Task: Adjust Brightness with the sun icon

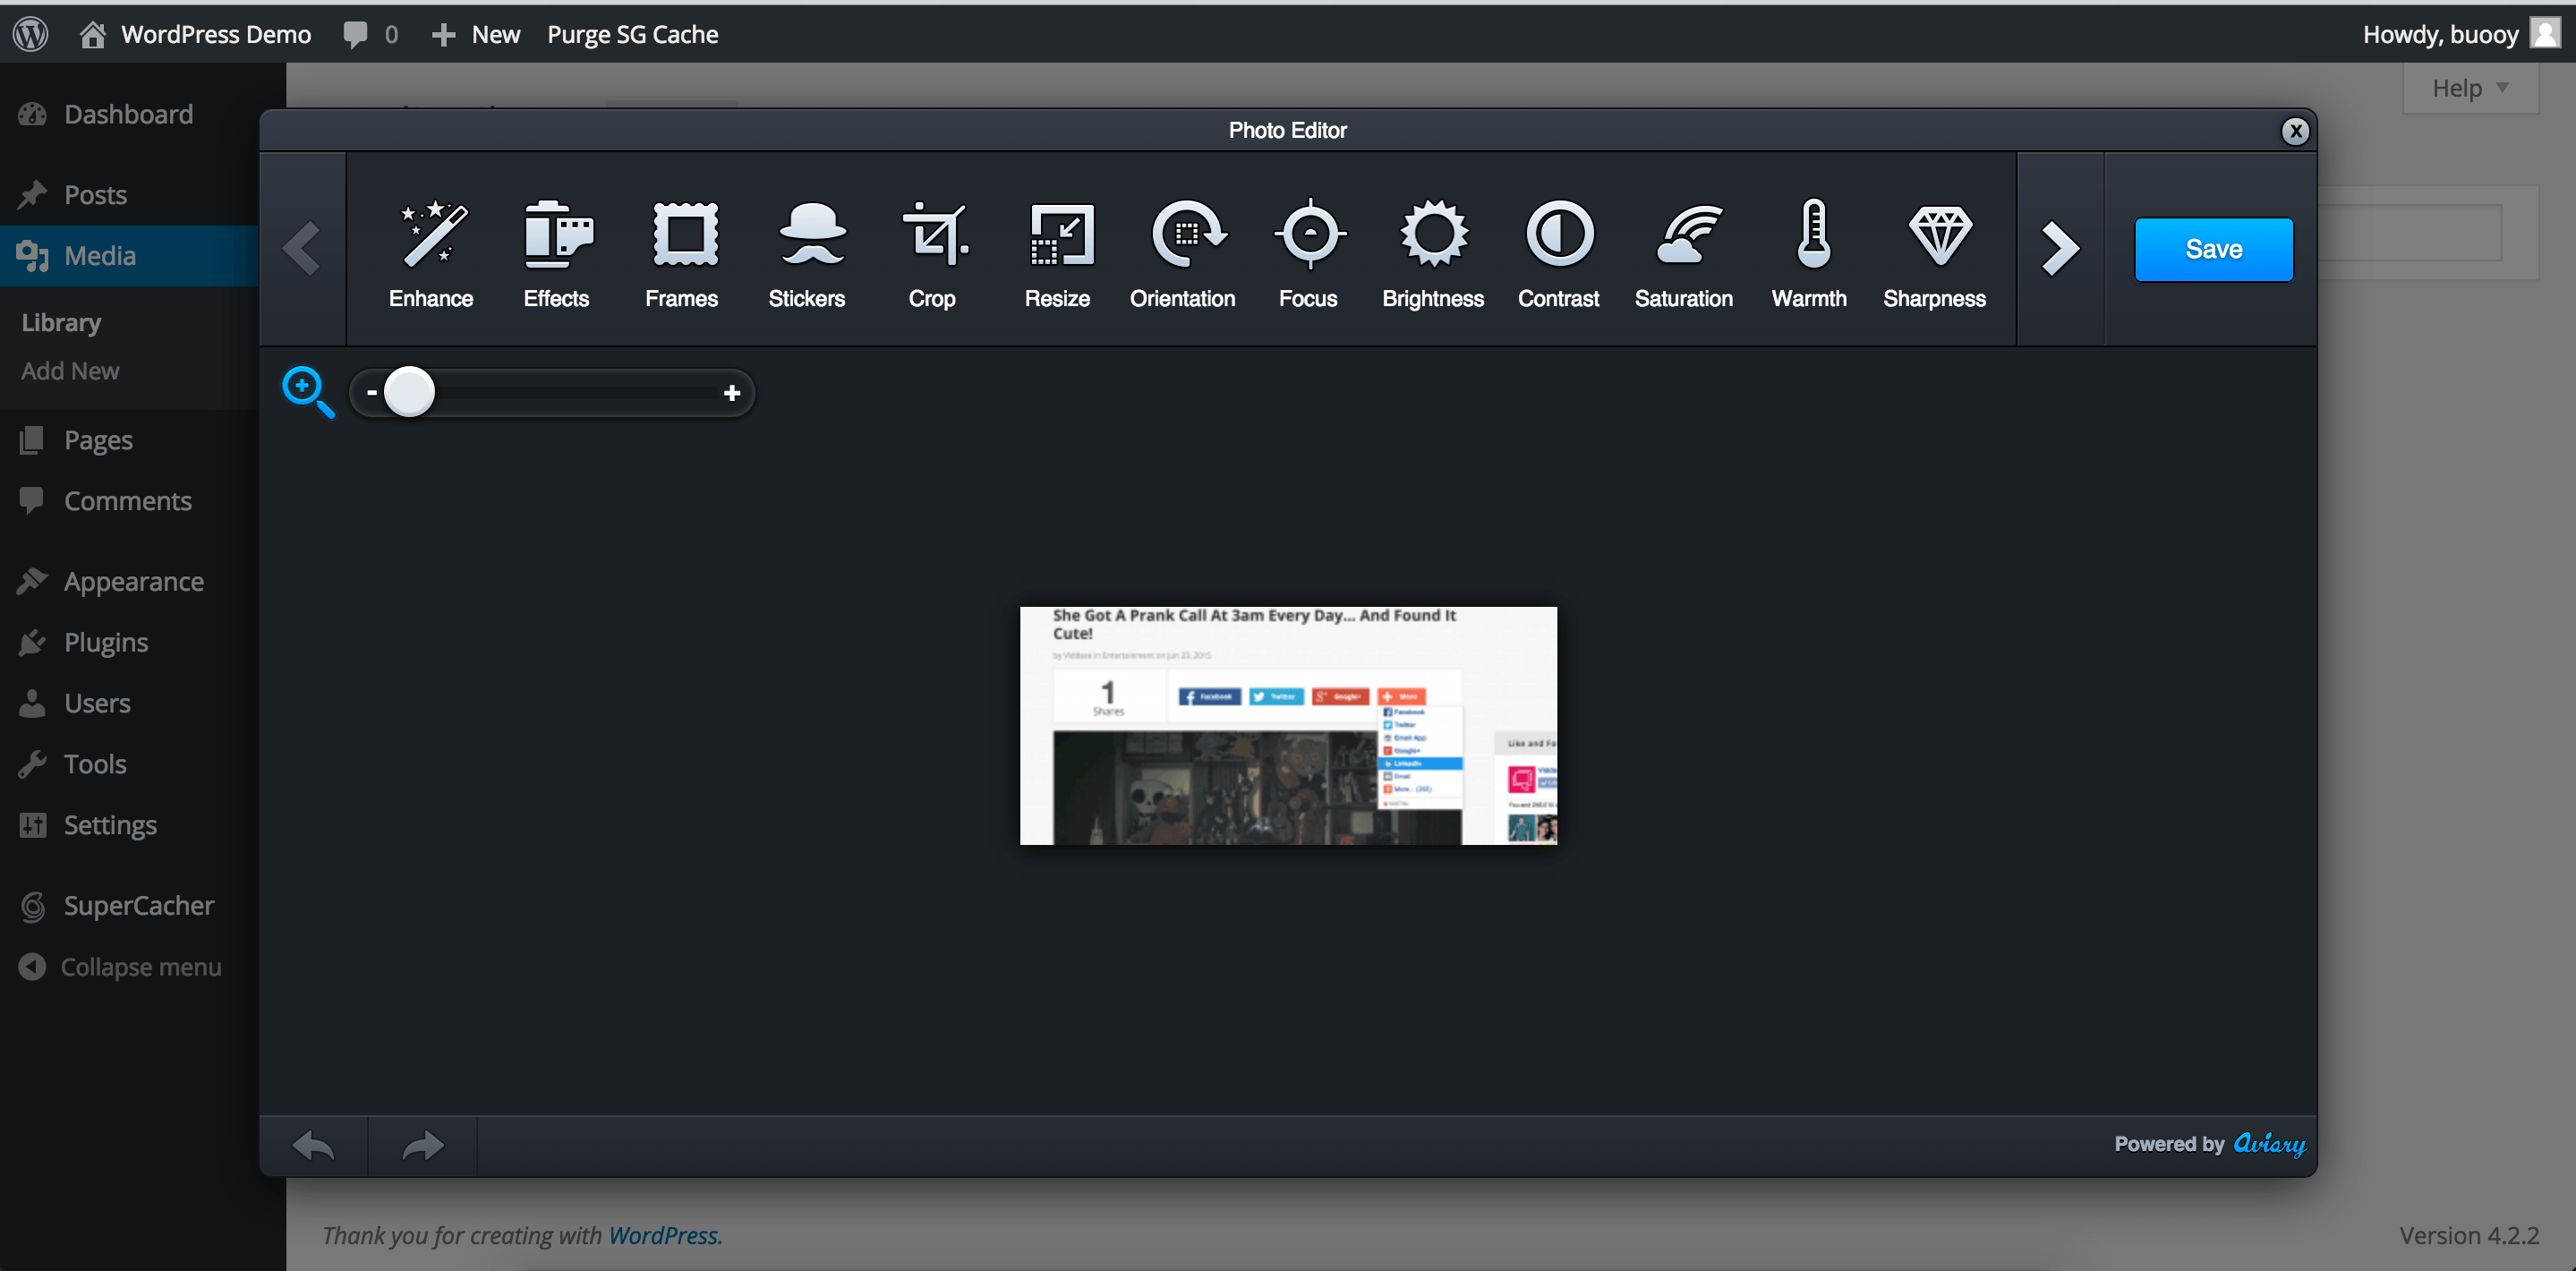Action: [x=1433, y=253]
